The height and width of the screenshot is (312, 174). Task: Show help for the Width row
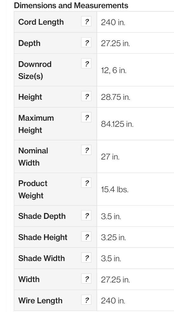86,279
